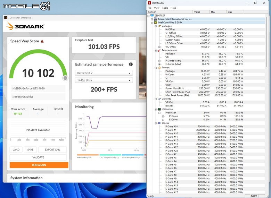Click the Sensor column header
The image size is (271, 198).
(170, 12)
